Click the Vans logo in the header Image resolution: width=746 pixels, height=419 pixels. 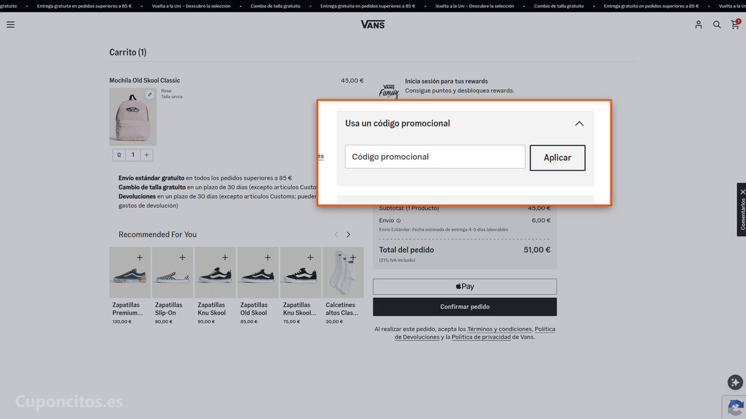pos(372,24)
